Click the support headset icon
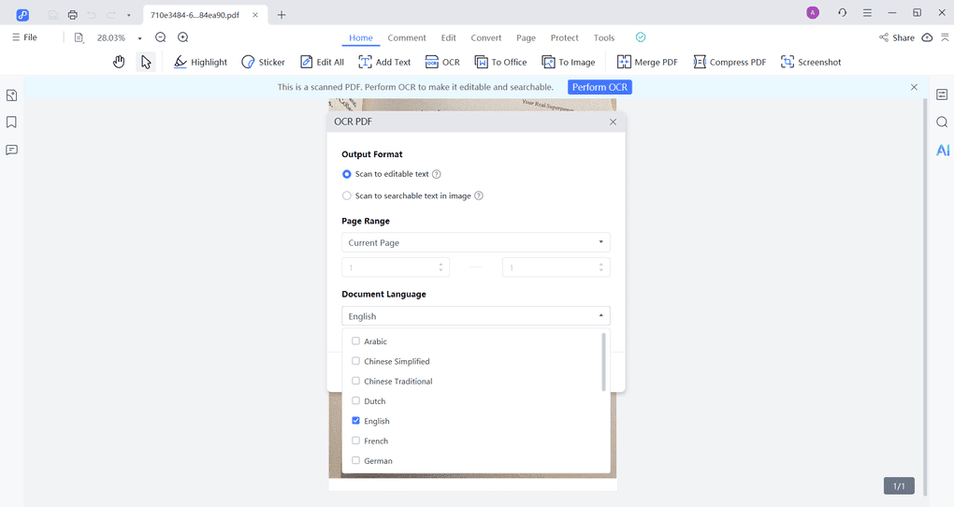Image resolution: width=954 pixels, height=507 pixels. coord(842,13)
